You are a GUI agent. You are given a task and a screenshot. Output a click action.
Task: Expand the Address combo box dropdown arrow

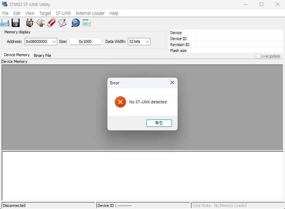click(x=54, y=42)
